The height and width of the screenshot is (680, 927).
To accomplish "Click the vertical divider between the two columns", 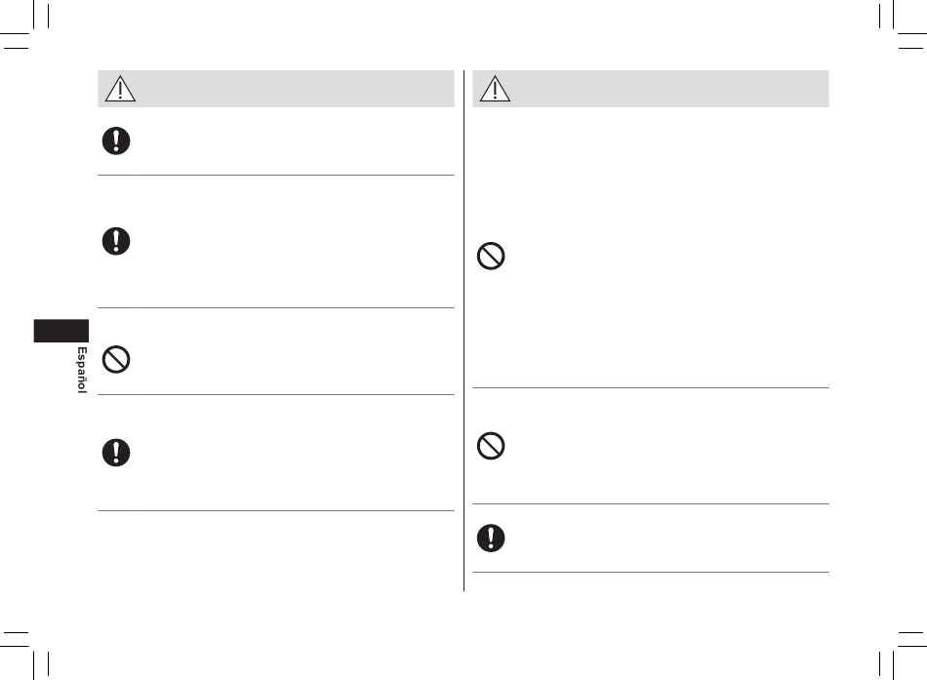I will pyautogui.click(x=464, y=331).
